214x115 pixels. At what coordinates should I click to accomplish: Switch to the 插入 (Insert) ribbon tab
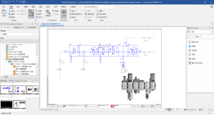[18, 7]
